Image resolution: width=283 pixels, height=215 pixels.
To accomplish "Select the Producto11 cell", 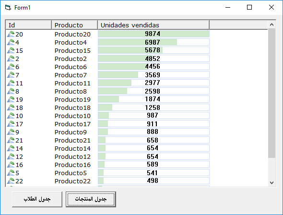I will 72,83.
